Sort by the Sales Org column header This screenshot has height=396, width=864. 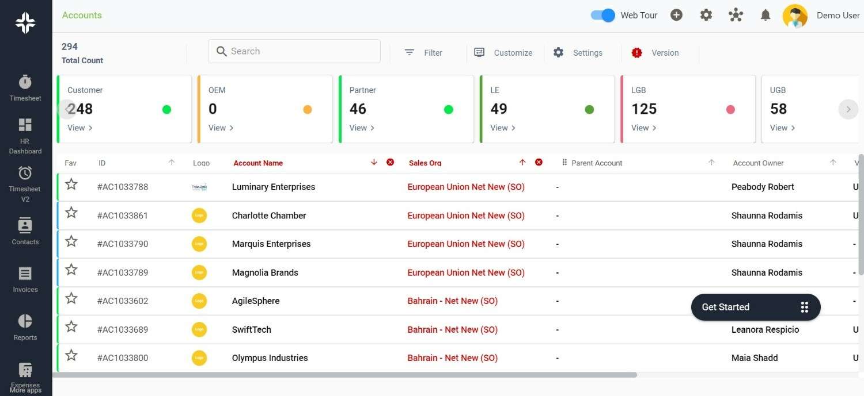pos(425,163)
